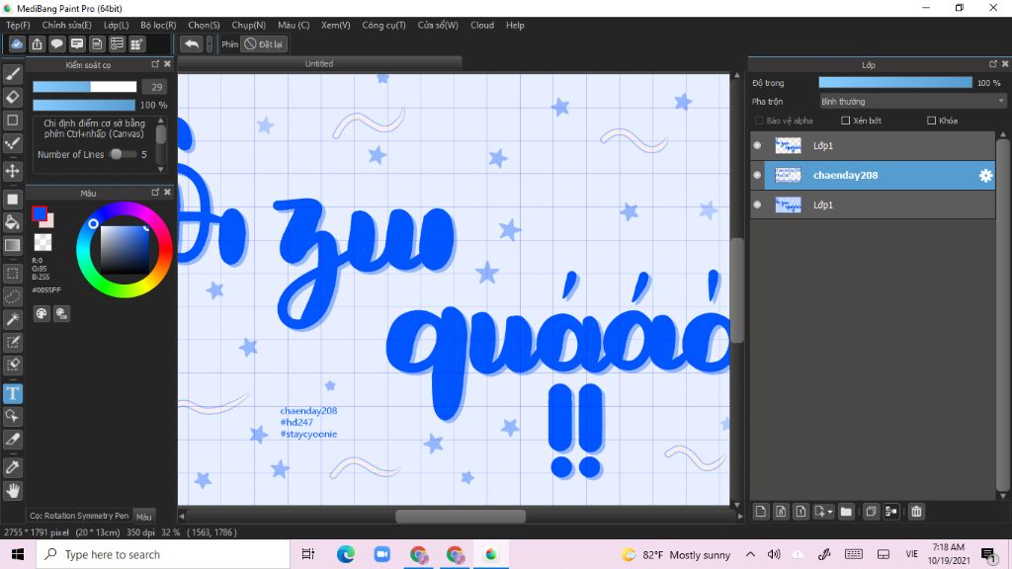Select the Lasso tool
The height and width of the screenshot is (569, 1012).
point(12,296)
